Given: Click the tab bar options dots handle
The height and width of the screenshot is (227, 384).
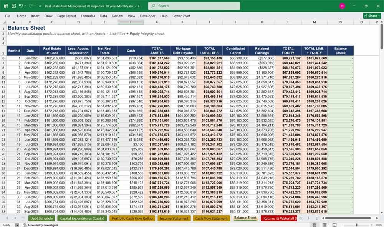Looking at the screenshot, I should [317, 218].
